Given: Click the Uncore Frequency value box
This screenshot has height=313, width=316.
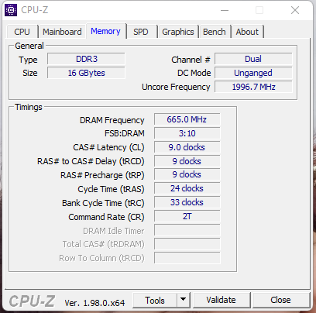Looking at the screenshot, I should [253, 87].
